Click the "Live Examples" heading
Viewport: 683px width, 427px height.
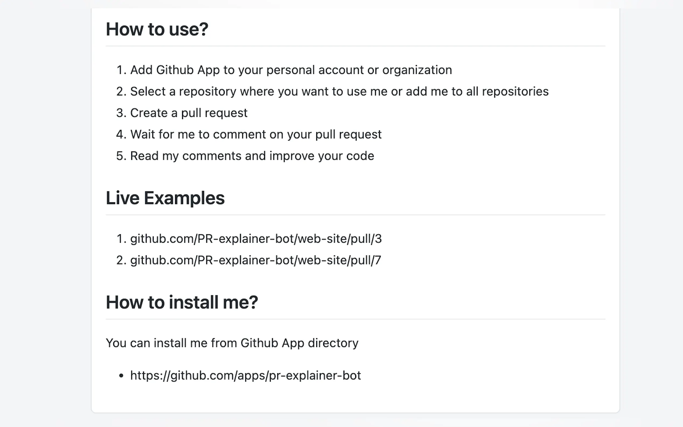165,198
